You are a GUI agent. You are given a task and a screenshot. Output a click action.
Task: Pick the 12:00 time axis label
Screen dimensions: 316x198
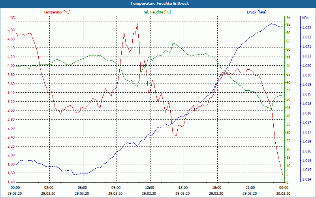click(149, 188)
